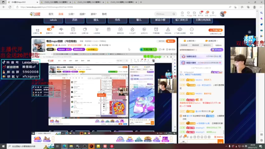Image resolution: width=265 pixels, height=149 pixels.
Task: Click the streamer avatar beside stream title
Action: pyautogui.click(x=39, y=45)
